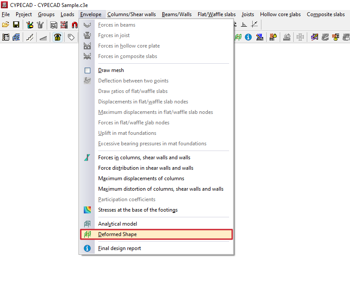Click Forces in beams menu entry
The image size is (350, 288).
click(156, 25)
